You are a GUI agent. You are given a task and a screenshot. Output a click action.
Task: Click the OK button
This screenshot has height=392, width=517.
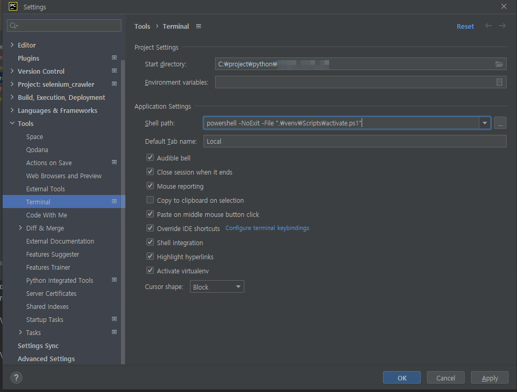pos(401,378)
